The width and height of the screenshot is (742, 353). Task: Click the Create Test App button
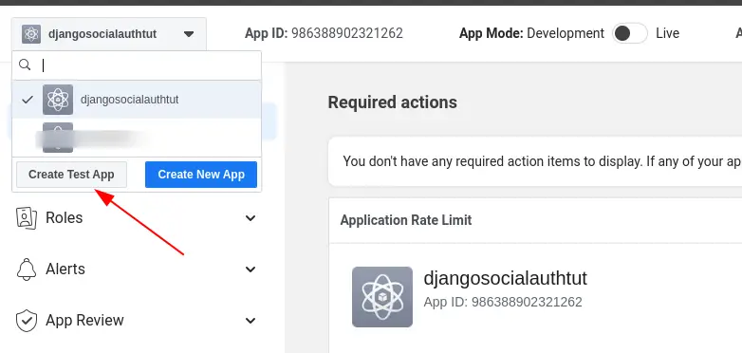(x=71, y=175)
